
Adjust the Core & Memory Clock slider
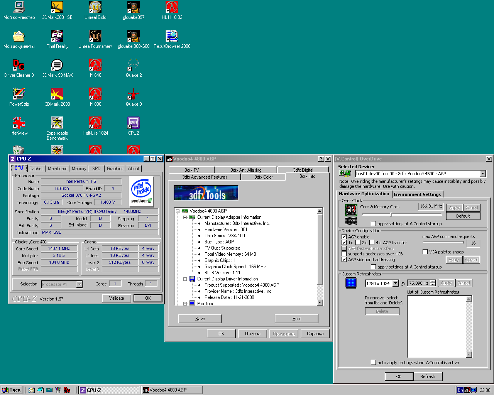pyautogui.click(x=391, y=214)
